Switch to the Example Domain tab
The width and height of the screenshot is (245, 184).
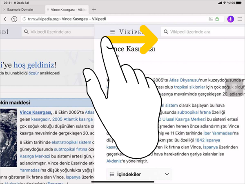[x=22, y=9]
